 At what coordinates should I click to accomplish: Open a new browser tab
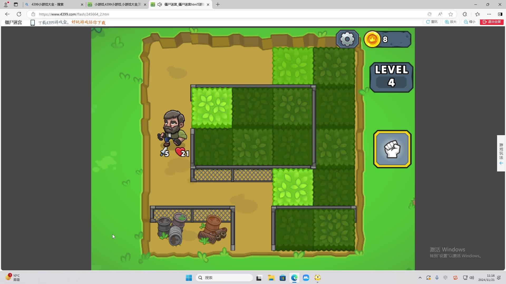pos(218,4)
